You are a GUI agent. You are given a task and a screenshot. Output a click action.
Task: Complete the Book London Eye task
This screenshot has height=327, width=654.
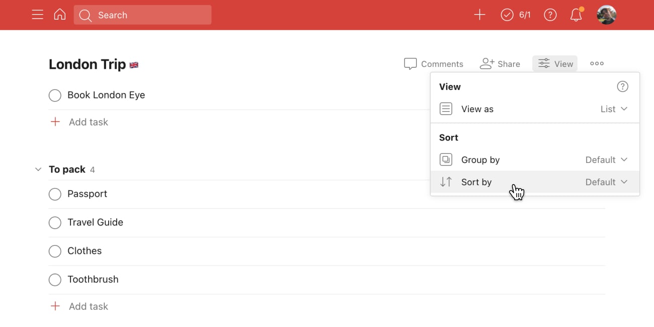55,95
